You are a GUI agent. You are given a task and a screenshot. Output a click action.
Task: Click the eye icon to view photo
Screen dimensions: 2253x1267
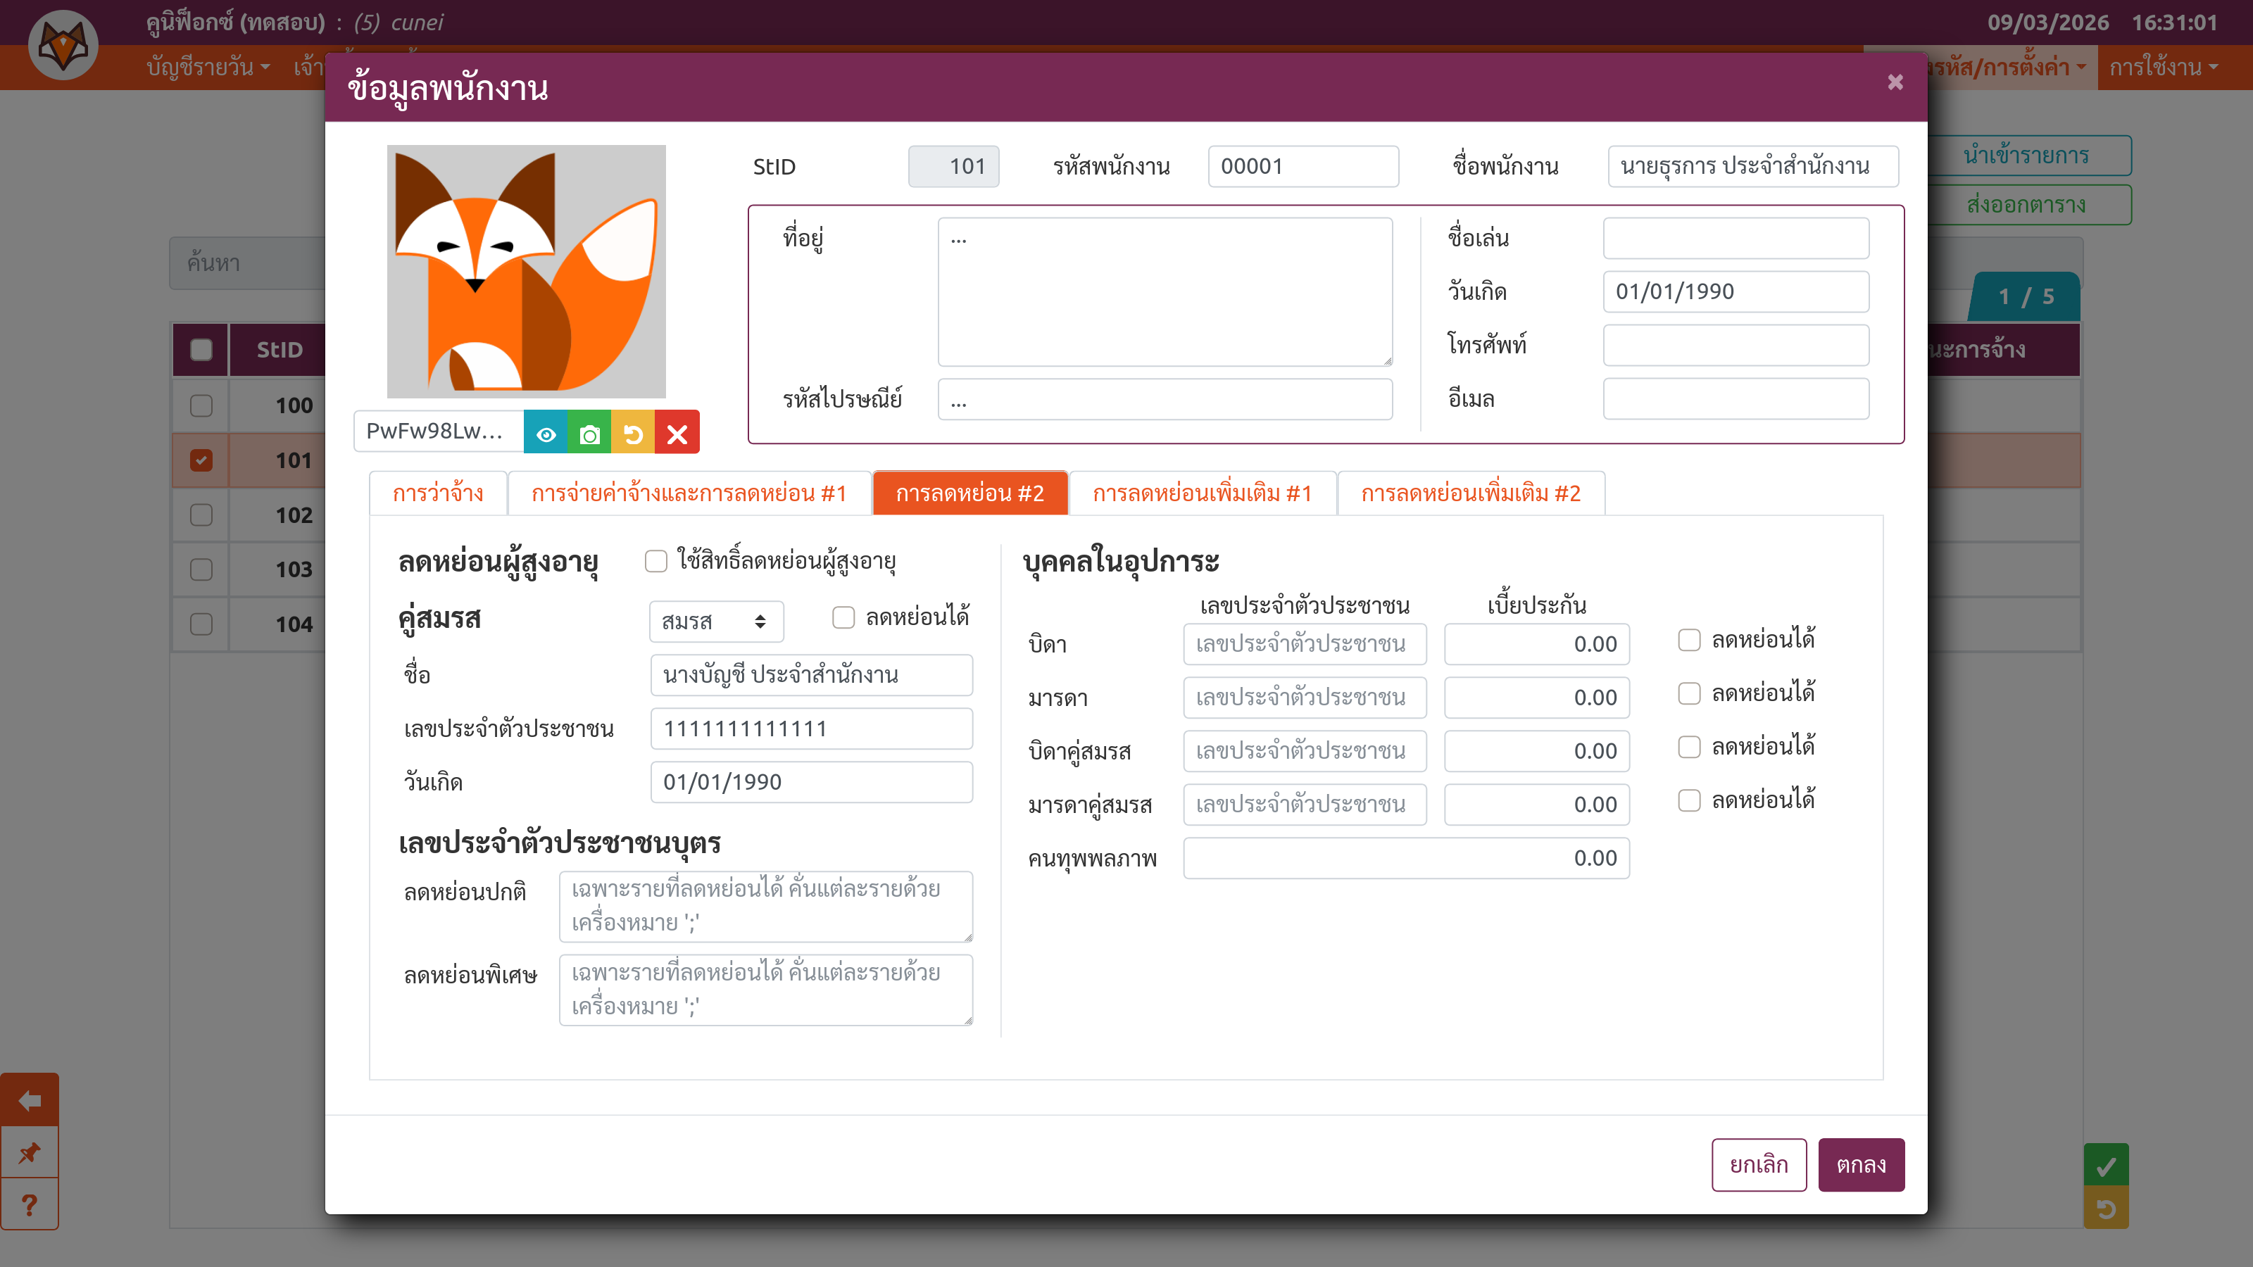546,434
